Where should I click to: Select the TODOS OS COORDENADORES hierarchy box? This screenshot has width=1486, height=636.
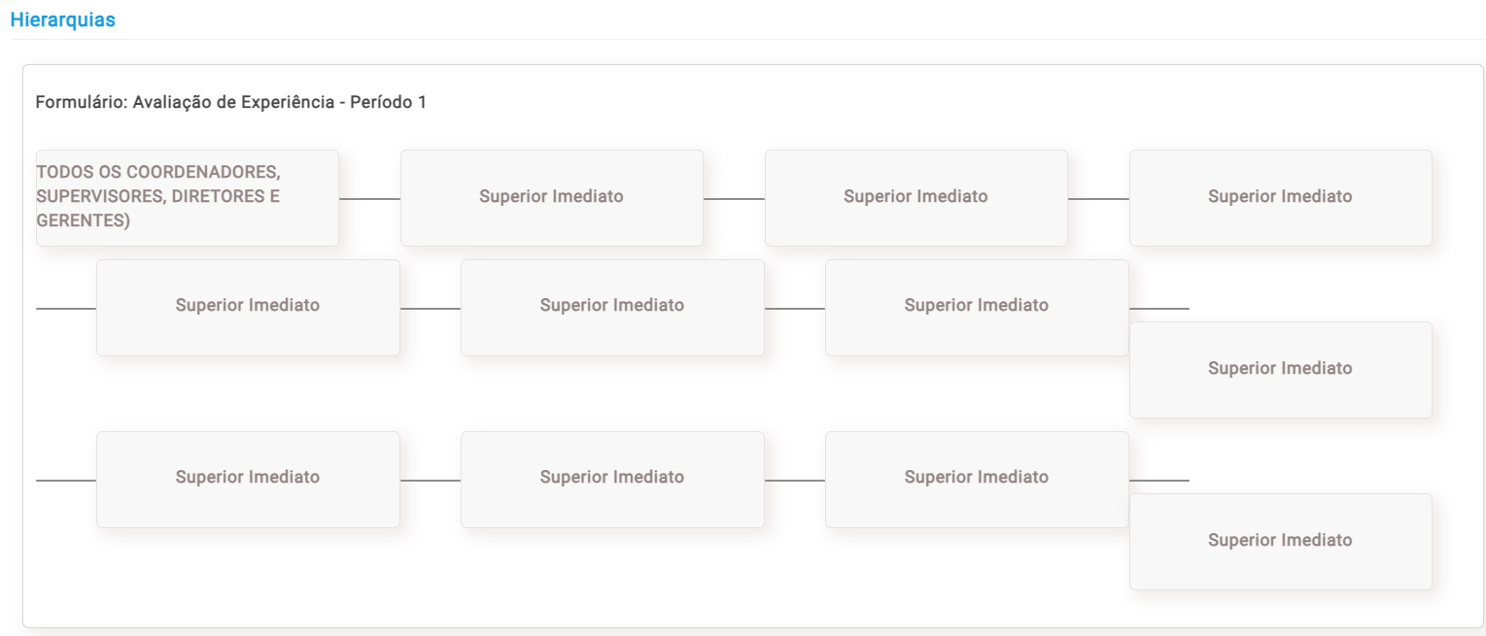pyautogui.click(x=188, y=197)
